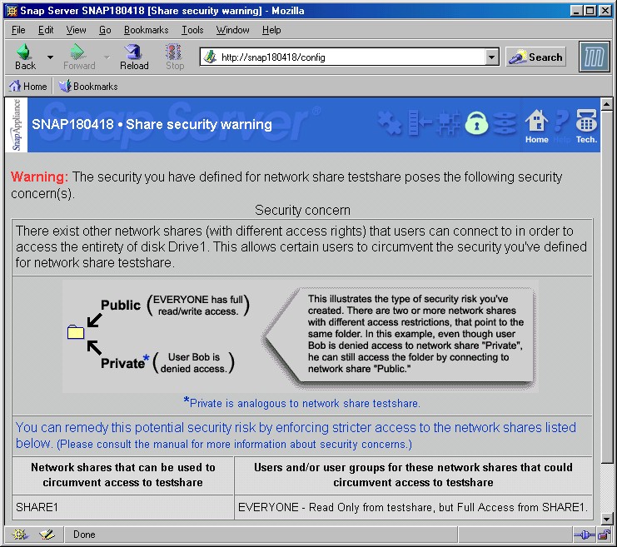Click the Search button
617x547 pixels.
pos(535,57)
